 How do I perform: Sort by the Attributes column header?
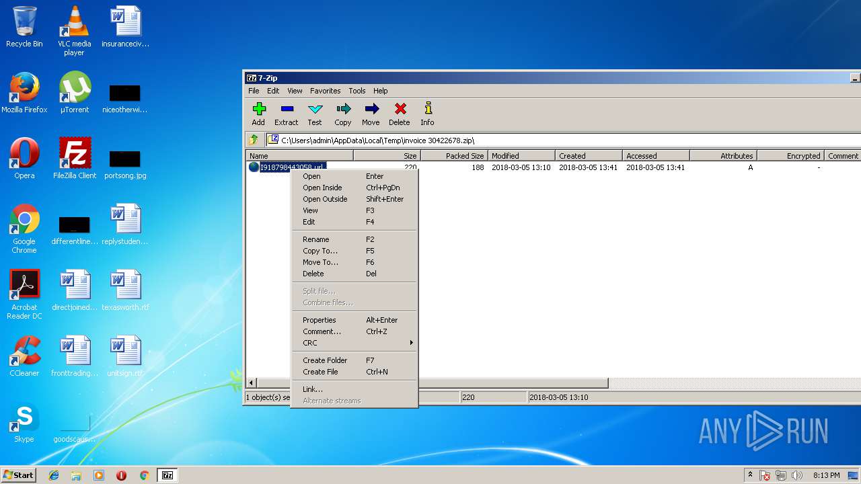723,156
